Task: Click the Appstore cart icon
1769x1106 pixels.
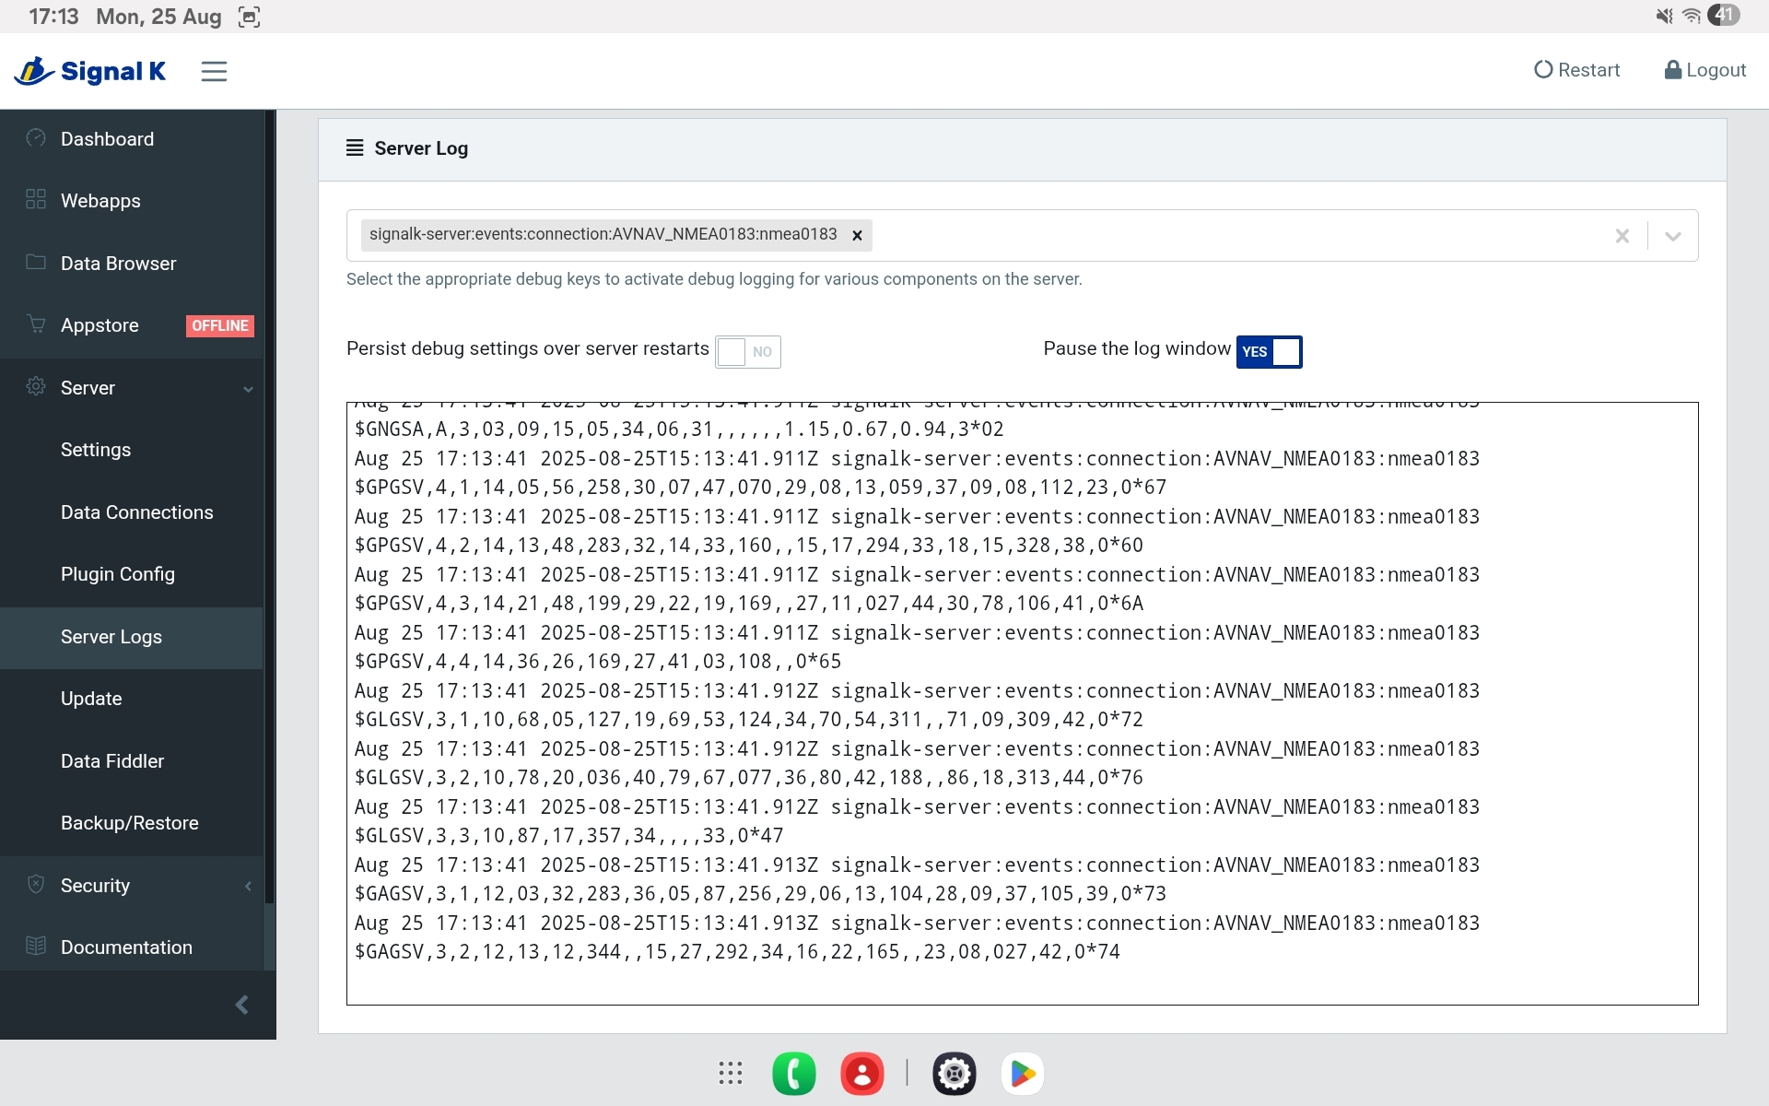Action: click(x=36, y=324)
